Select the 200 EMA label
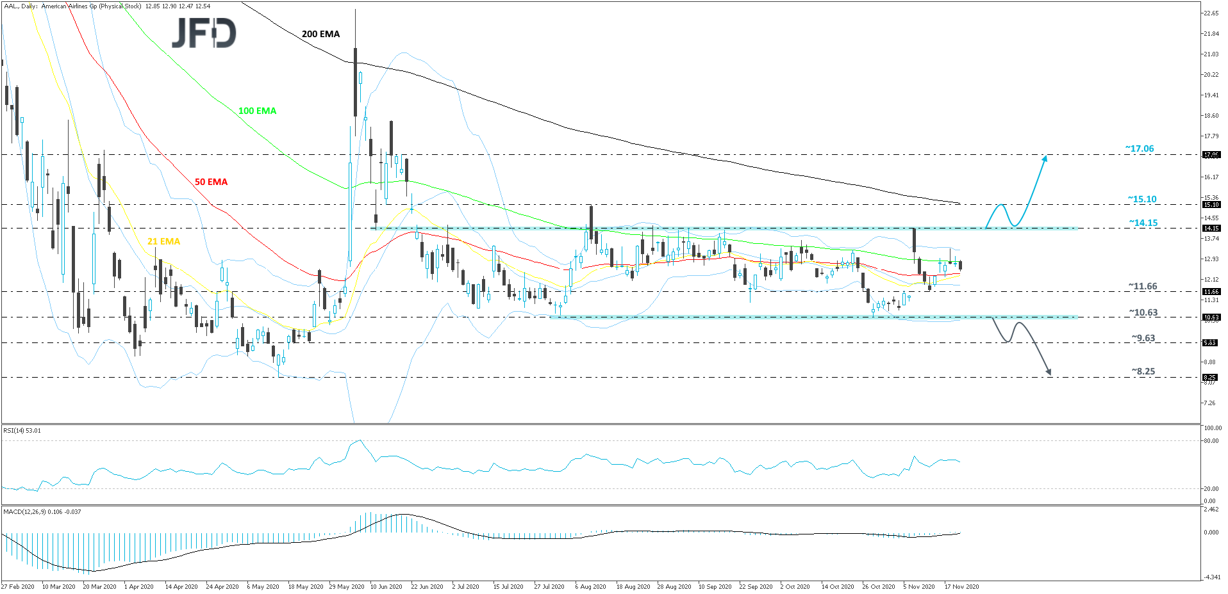This screenshot has height=594, width=1228. click(320, 34)
